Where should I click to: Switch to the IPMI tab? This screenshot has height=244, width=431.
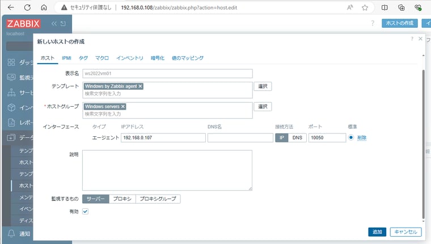point(66,58)
